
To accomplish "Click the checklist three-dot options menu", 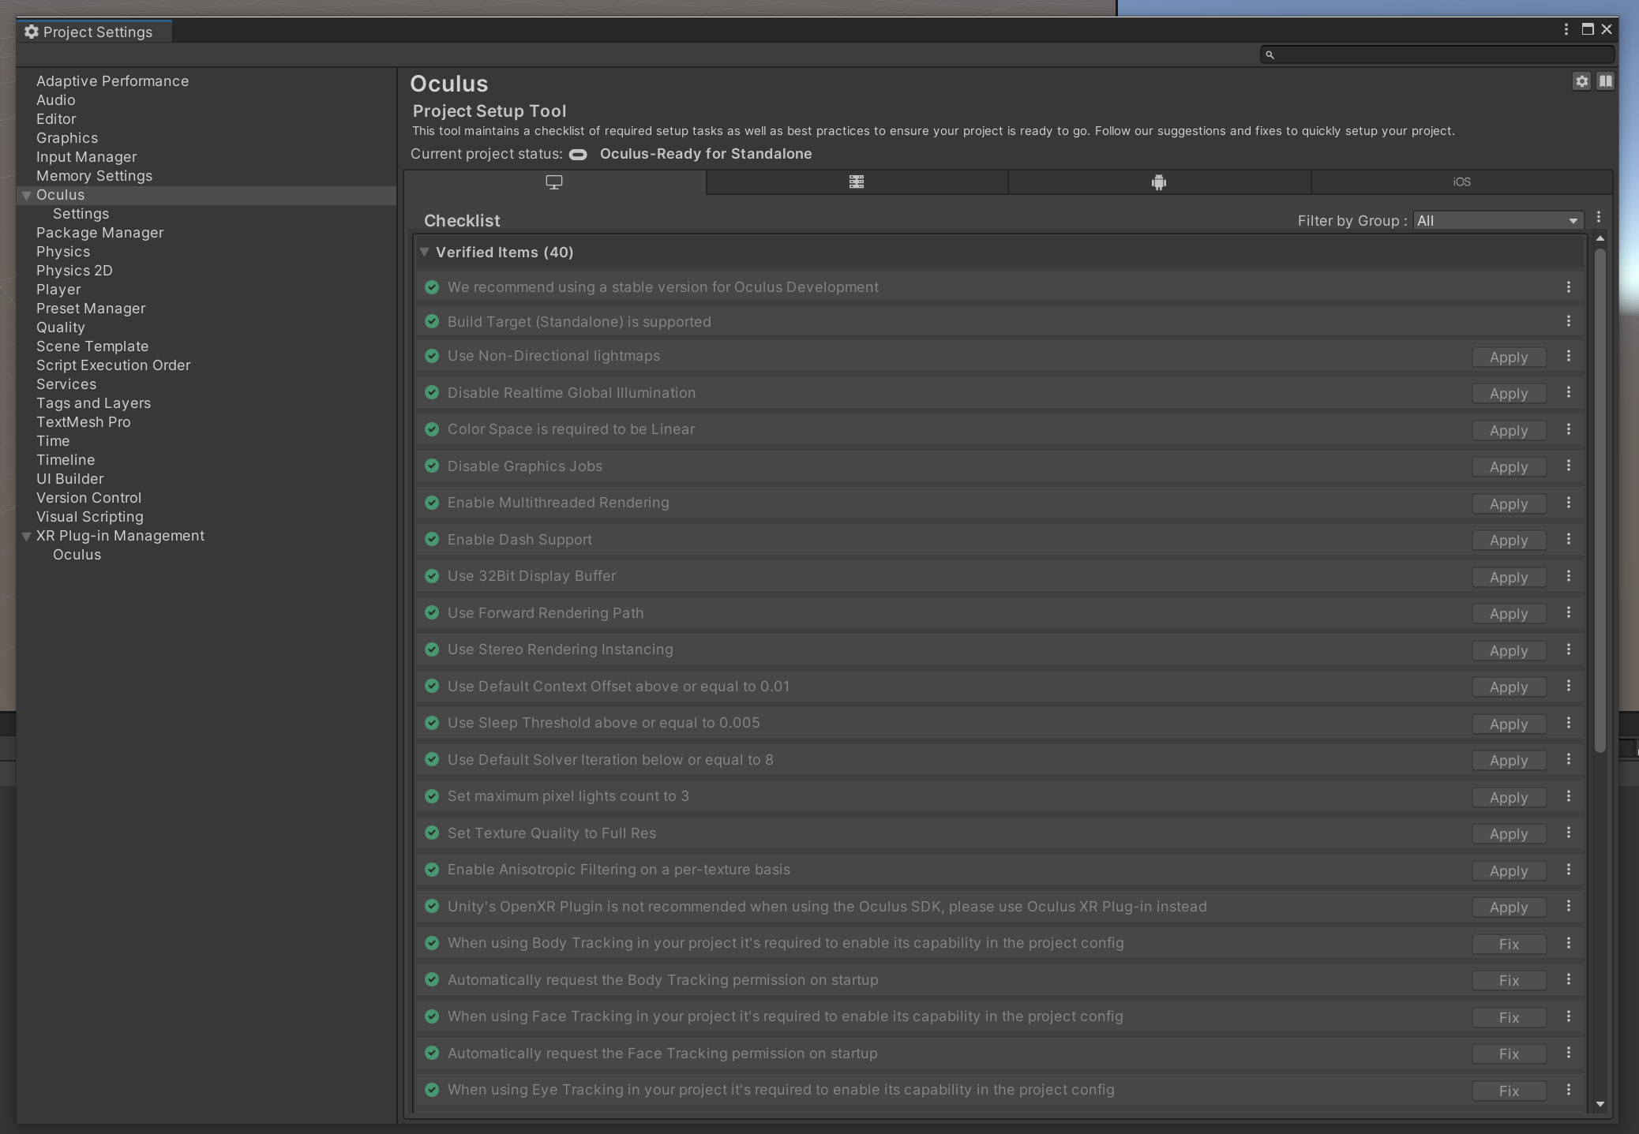I will (x=1599, y=217).
